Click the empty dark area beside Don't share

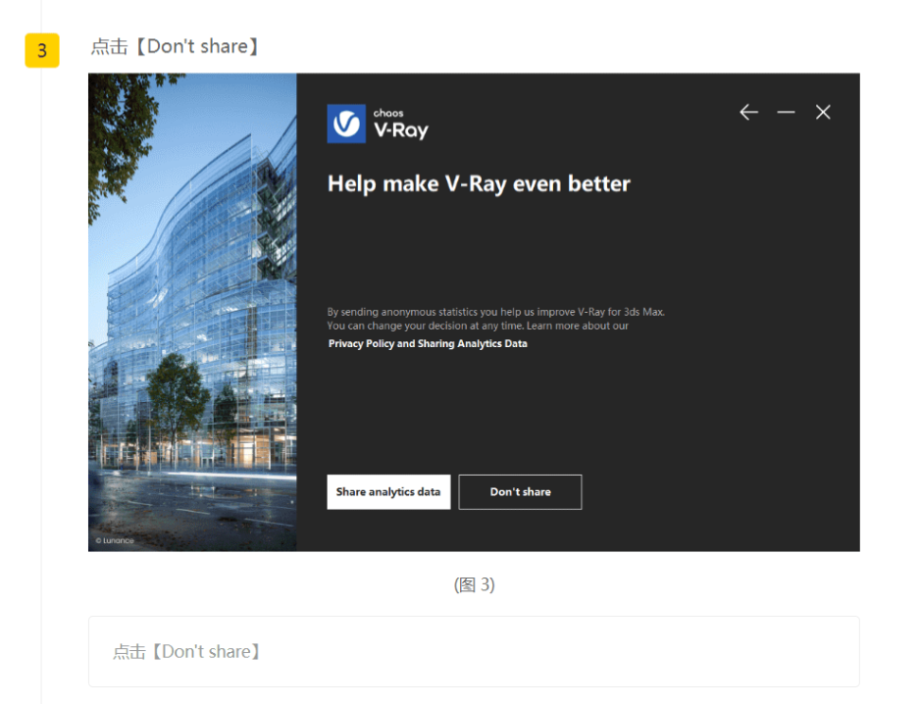pyautogui.click(x=716, y=492)
